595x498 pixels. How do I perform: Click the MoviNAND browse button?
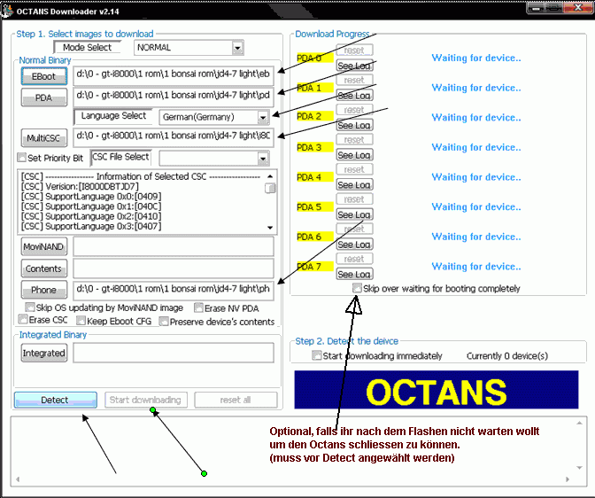pyautogui.click(x=44, y=246)
